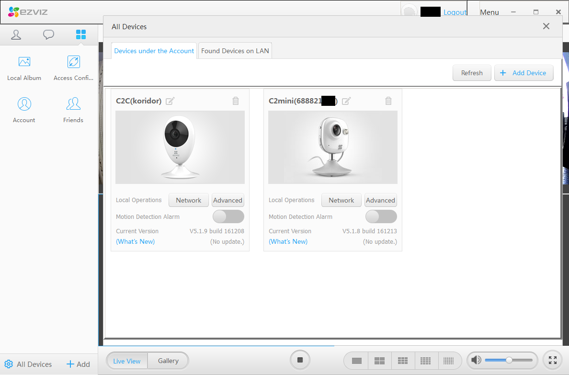Toggle Motion Detection Alarm for C2mini

pos(381,217)
